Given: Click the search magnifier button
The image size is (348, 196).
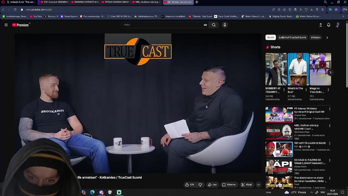Looking at the screenshot, I should [214, 25].
